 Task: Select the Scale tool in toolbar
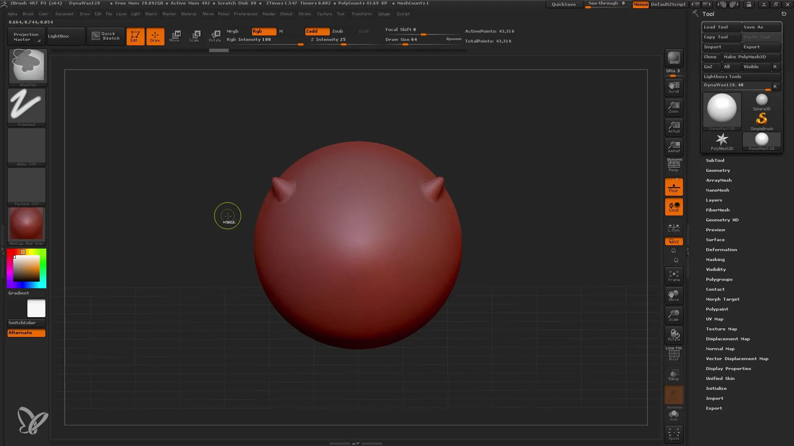click(x=194, y=36)
